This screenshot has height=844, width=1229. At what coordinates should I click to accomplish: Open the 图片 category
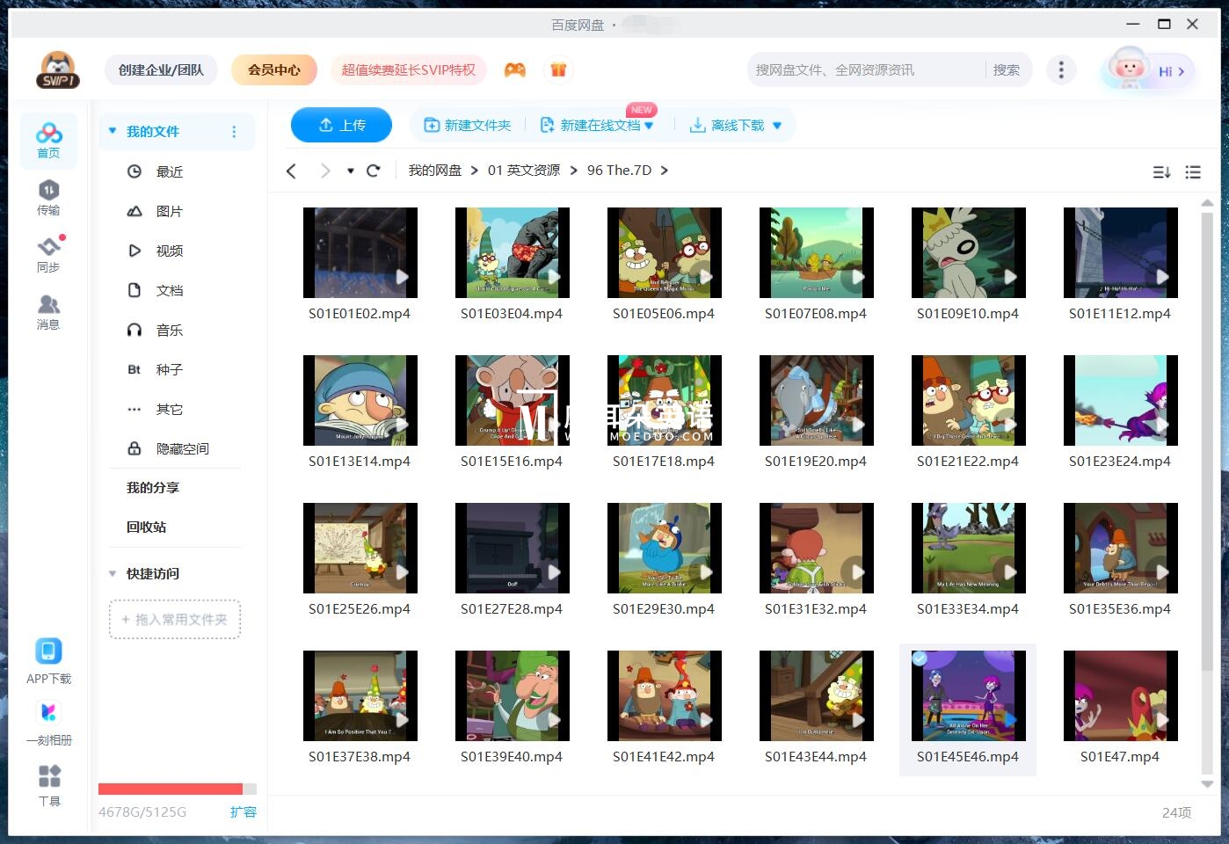168,211
